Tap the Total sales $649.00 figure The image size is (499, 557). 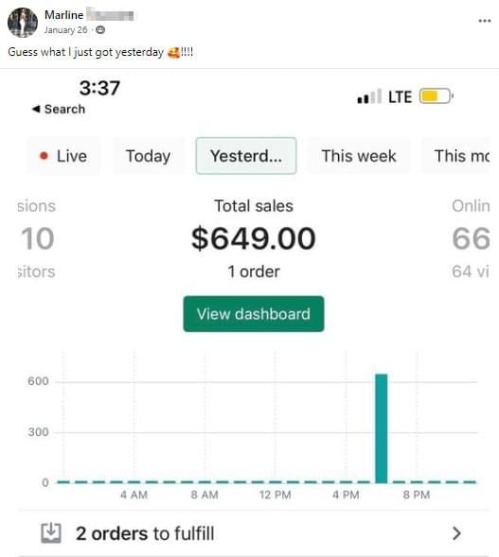pyautogui.click(x=254, y=238)
